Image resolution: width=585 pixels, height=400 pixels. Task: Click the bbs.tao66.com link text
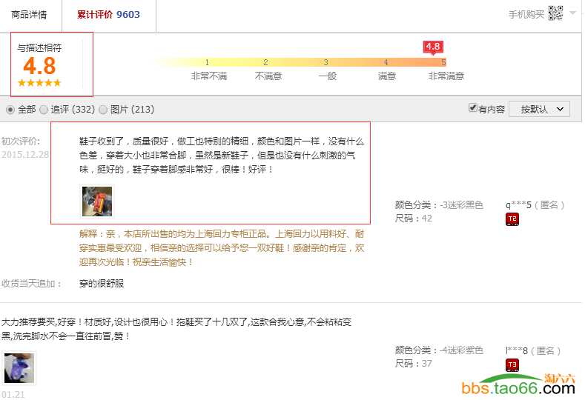pyautogui.click(x=518, y=389)
